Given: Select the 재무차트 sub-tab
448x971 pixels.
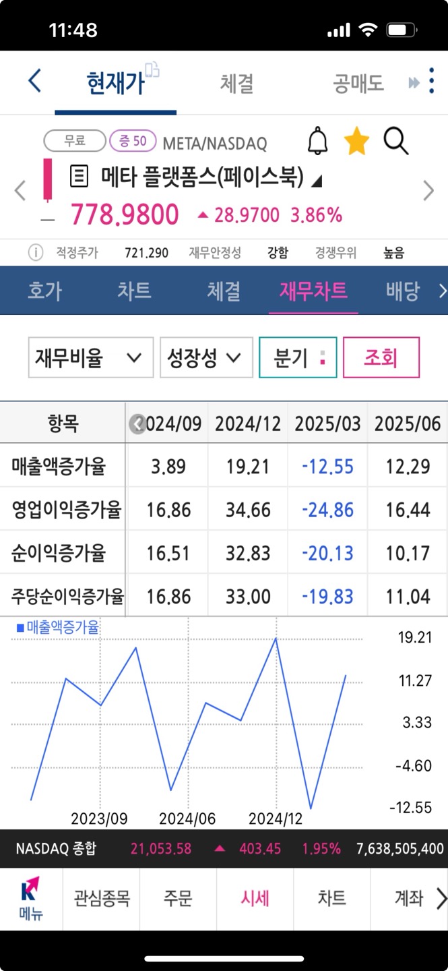Looking at the screenshot, I should (313, 291).
